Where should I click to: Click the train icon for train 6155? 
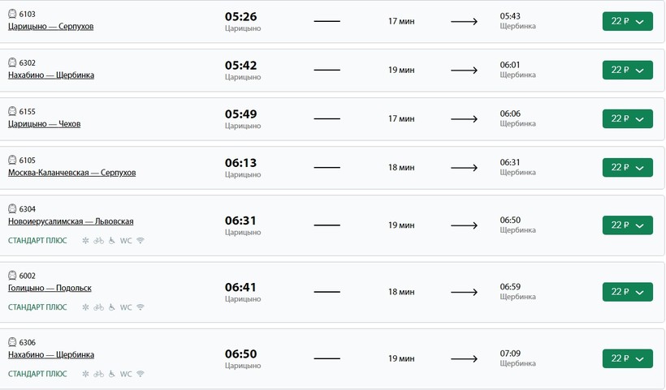point(12,111)
